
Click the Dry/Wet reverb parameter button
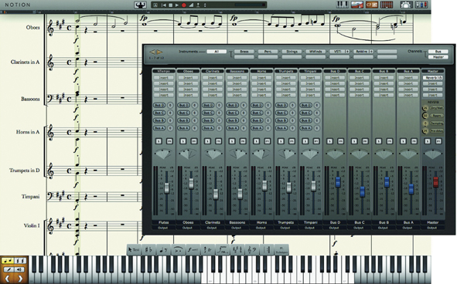(437, 108)
